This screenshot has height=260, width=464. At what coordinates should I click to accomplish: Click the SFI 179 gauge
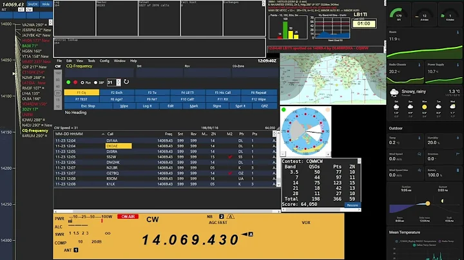[x=399, y=14]
